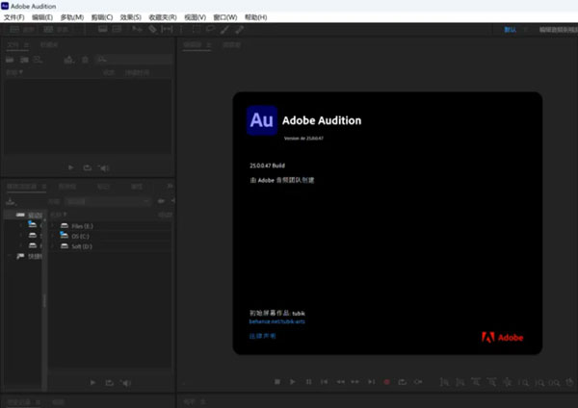Image resolution: width=578 pixels, height=408 pixels.
Task: Open the Media Browser panel menu
Action: click(44, 187)
